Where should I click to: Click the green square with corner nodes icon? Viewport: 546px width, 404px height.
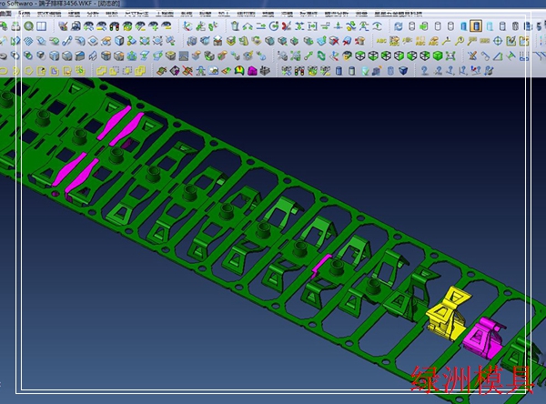450,56
